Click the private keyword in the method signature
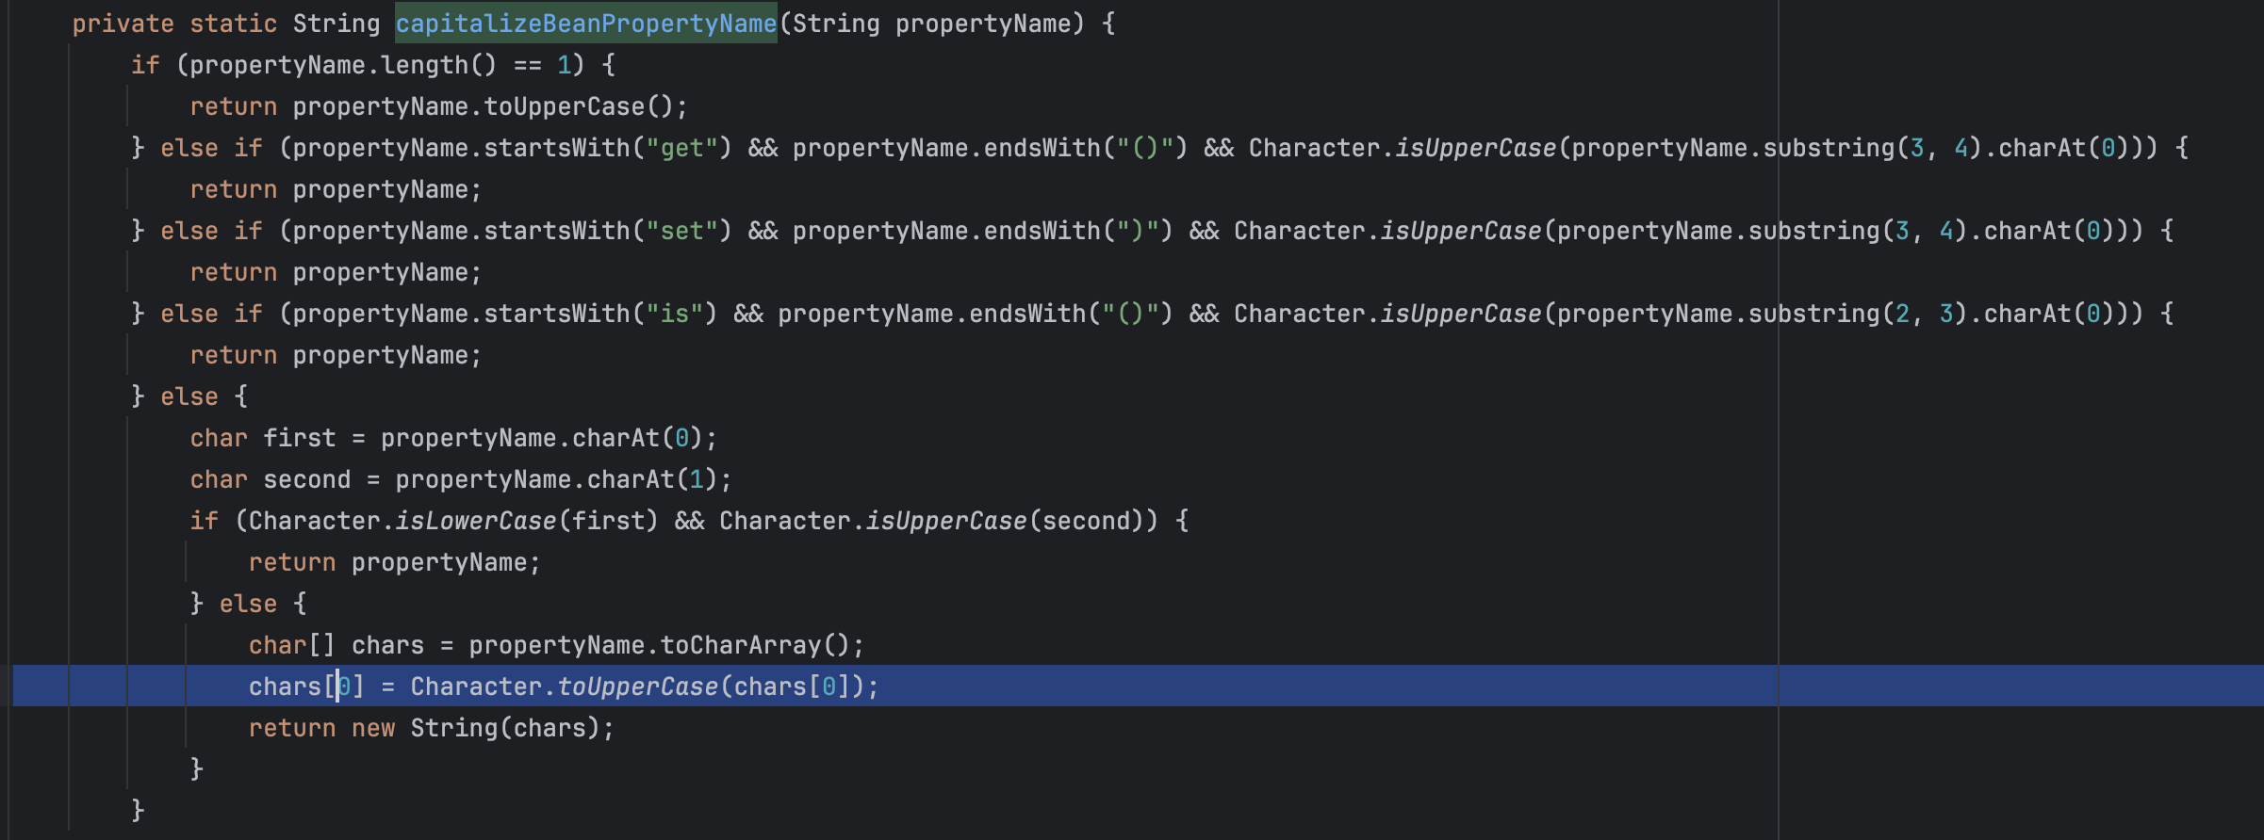The width and height of the screenshot is (2264, 840). pyautogui.click(x=123, y=24)
